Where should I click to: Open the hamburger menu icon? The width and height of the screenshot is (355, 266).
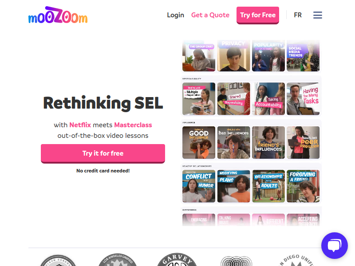pos(317,15)
